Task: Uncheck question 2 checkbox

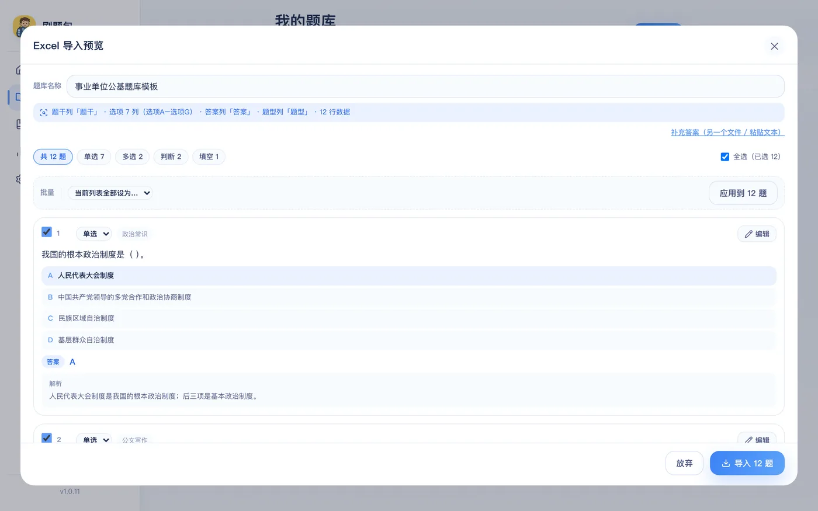Action: (x=47, y=438)
